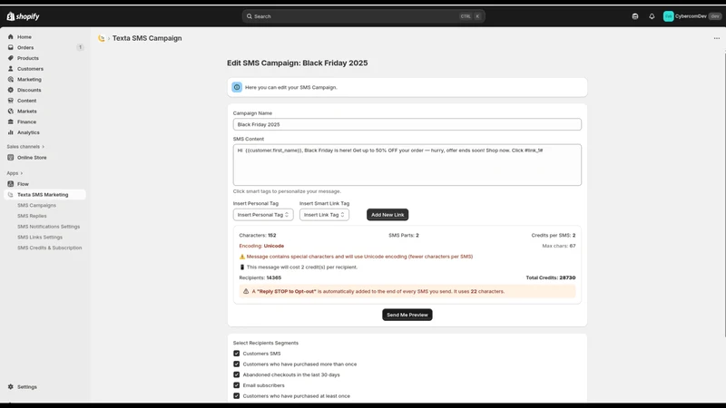726x408 pixels.
Task: Open Insert Link Tag dropdown
Action: point(324,215)
